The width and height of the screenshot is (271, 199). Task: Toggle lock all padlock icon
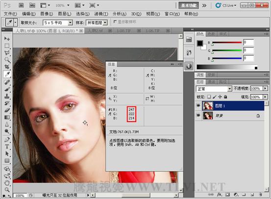coord(225,97)
